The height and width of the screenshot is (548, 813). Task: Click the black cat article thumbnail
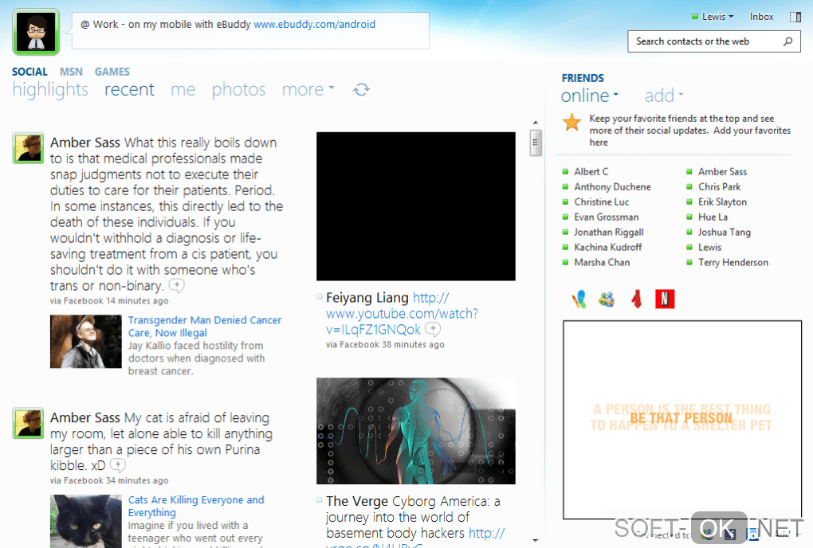(86, 521)
